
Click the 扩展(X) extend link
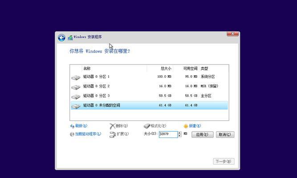tap(123, 134)
